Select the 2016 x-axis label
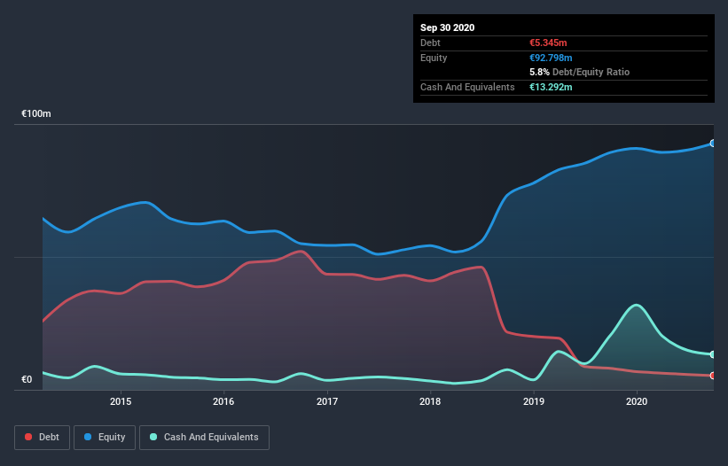The width and height of the screenshot is (728, 466). tap(223, 401)
